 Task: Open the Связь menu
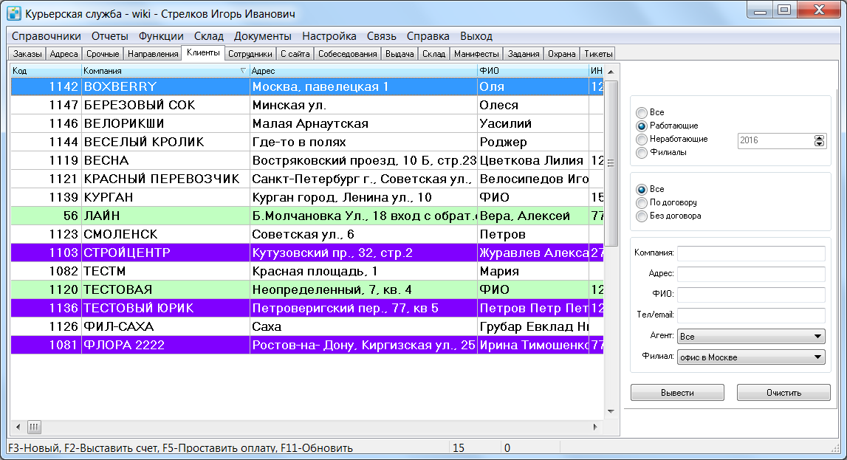[381, 36]
